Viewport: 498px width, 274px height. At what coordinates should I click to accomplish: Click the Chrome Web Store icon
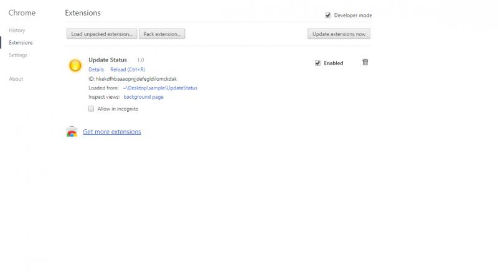coord(72,132)
